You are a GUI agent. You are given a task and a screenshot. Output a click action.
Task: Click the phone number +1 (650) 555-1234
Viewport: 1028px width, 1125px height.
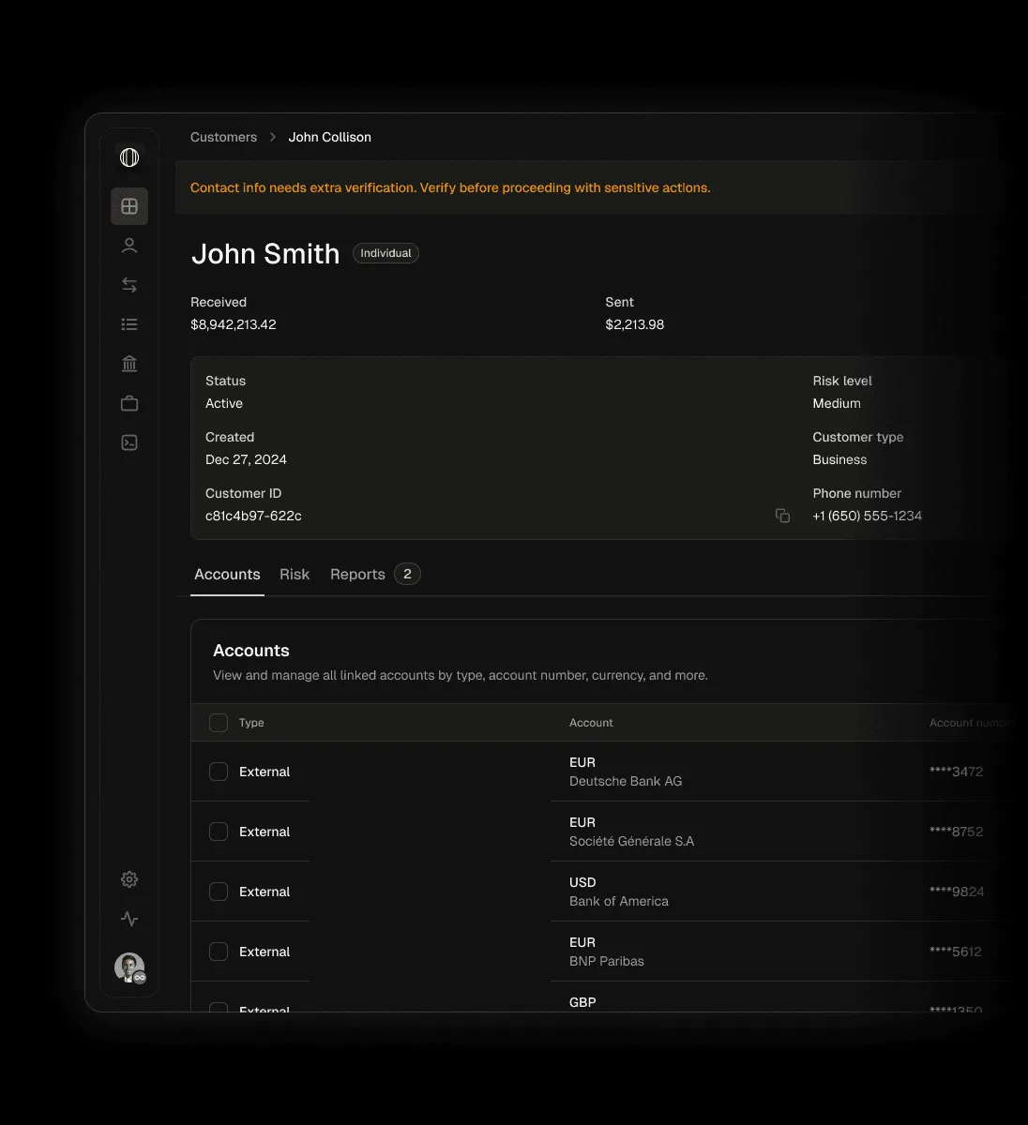click(867, 516)
